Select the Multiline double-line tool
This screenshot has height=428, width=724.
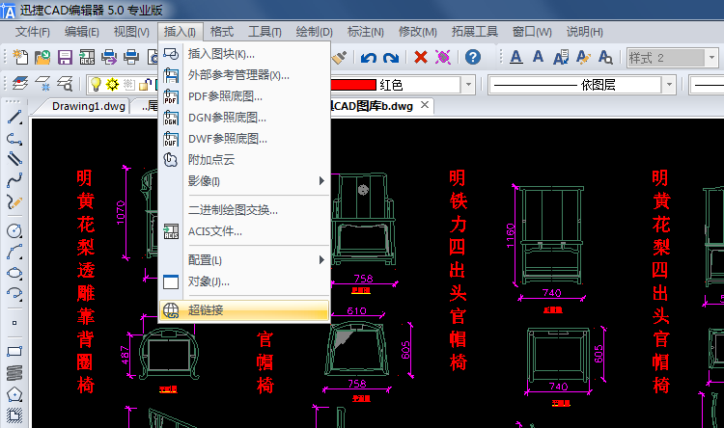pyautogui.click(x=14, y=159)
